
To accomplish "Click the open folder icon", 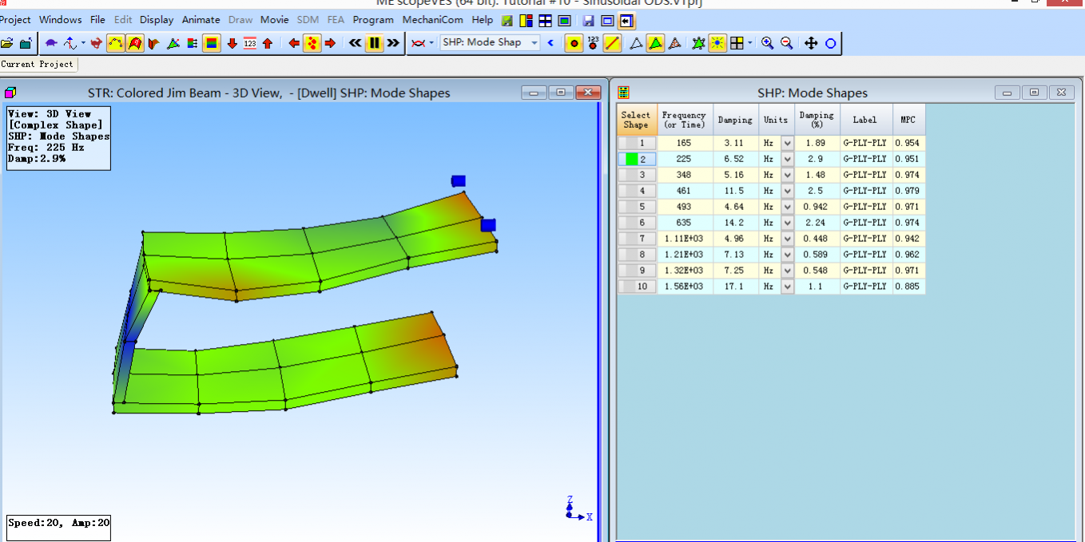I will coord(7,43).
